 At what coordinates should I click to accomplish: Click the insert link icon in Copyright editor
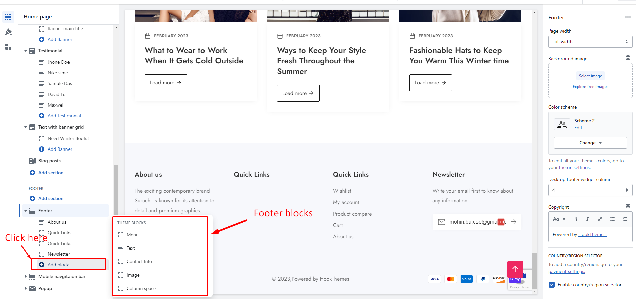(600, 219)
